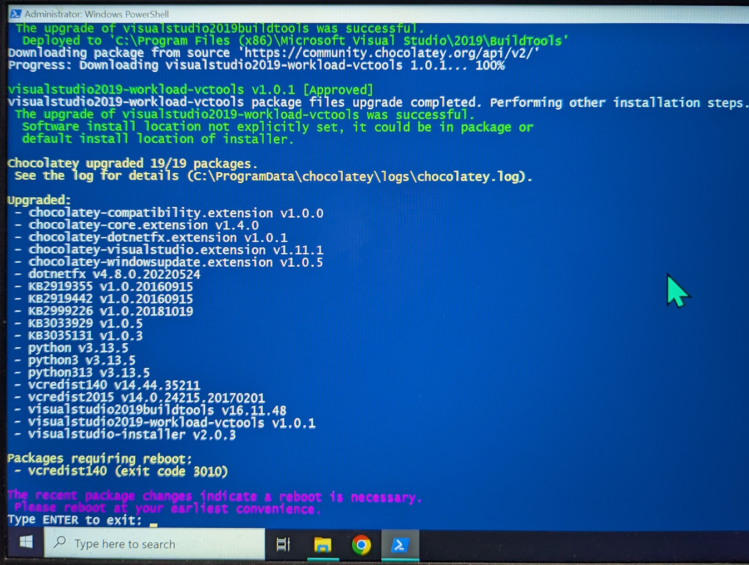Click 'visualstudio2019-workload-vctools v1.0.1 [Approved]' line
The width and height of the screenshot is (749, 565).
[190, 89]
